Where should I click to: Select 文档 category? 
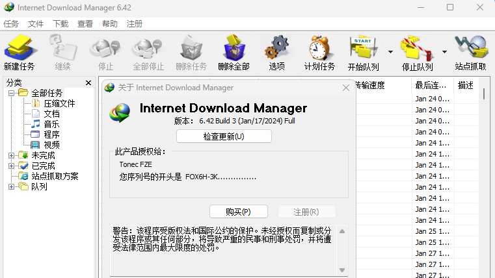(x=51, y=114)
